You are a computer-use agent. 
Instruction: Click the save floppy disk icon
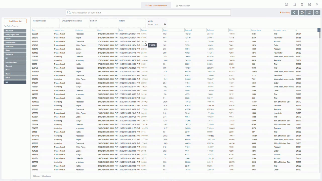286,5
